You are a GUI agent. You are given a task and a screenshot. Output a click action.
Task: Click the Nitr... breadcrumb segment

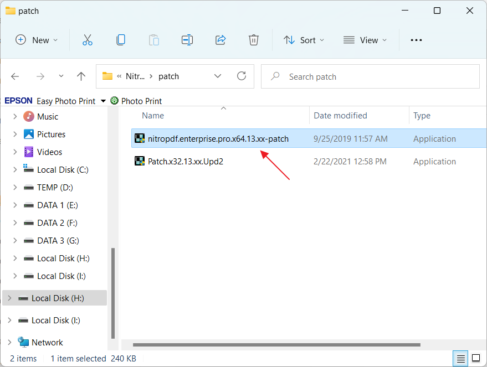135,76
